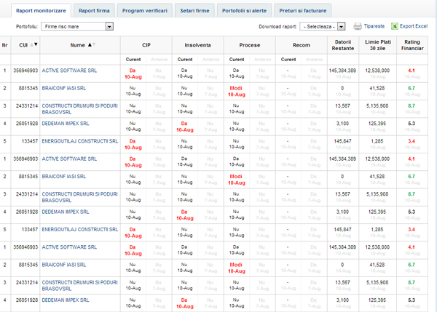Open second ENERGOUTILAJ CONSTRUCTII SRL company link
The width and height of the screenshot is (437, 312).
pos(80,230)
